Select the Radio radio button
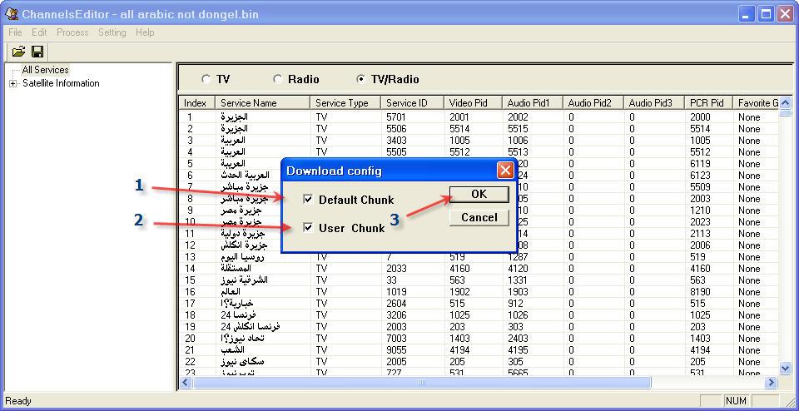 (278, 79)
